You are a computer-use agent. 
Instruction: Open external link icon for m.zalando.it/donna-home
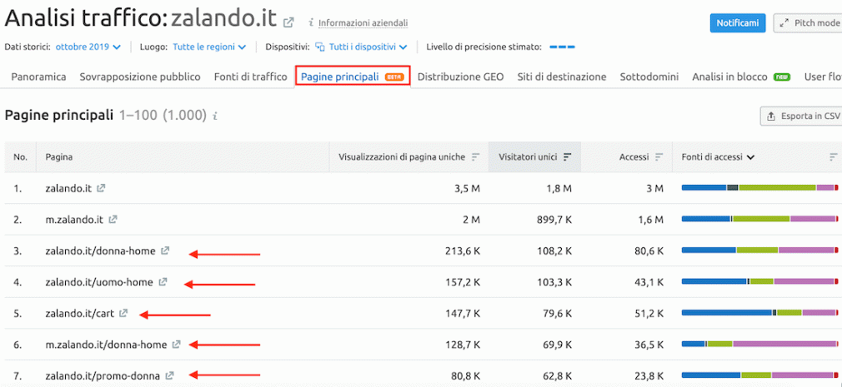click(x=176, y=344)
